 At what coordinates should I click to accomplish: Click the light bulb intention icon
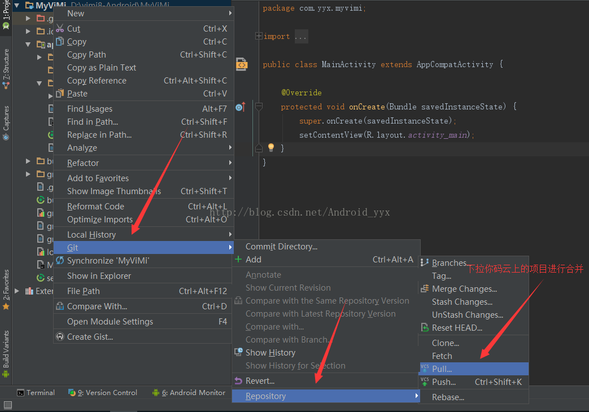pyautogui.click(x=271, y=148)
